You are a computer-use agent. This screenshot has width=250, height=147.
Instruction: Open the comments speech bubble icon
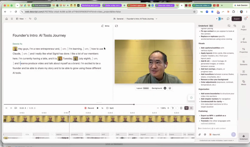click(228, 19)
